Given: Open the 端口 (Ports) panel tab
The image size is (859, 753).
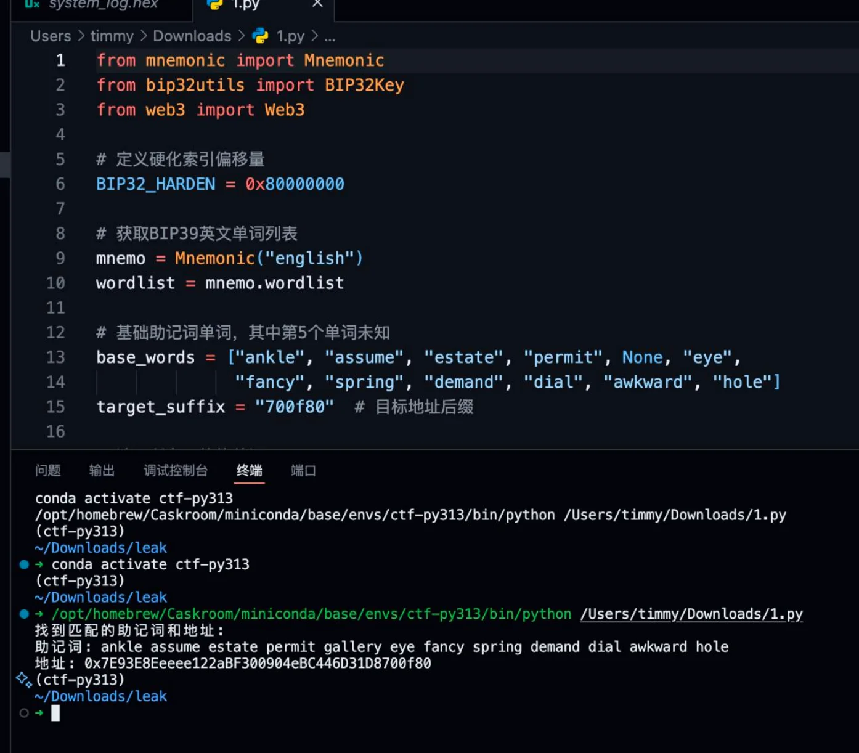Looking at the screenshot, I should click(303, 471).
